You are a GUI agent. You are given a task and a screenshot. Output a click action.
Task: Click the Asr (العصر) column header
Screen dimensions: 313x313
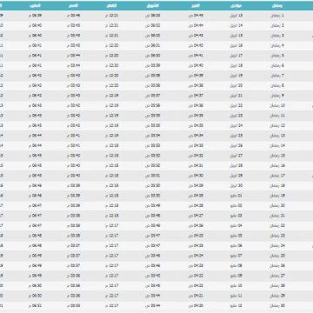73,5
